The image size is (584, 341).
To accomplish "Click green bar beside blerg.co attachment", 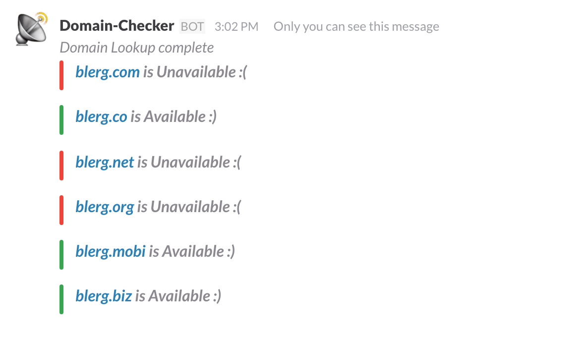I will [61, 120].
